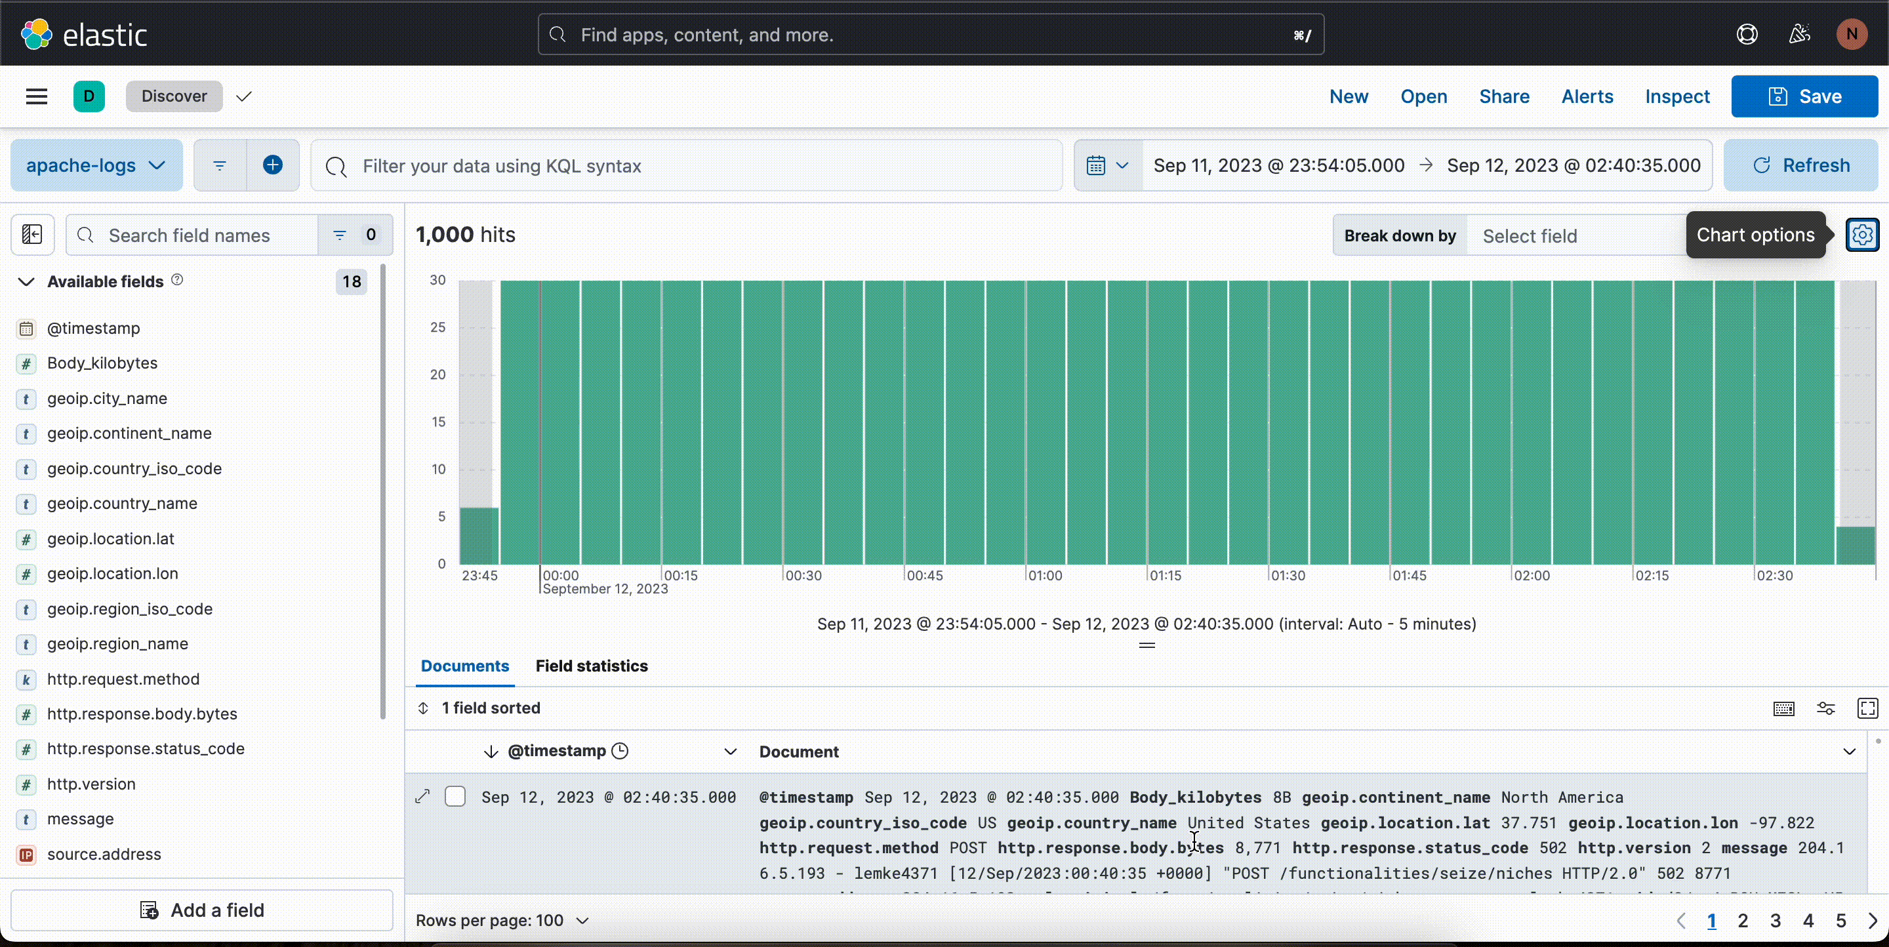Open the saved filters menu
The image size is (1889, 947).
(x=219, y=166)
